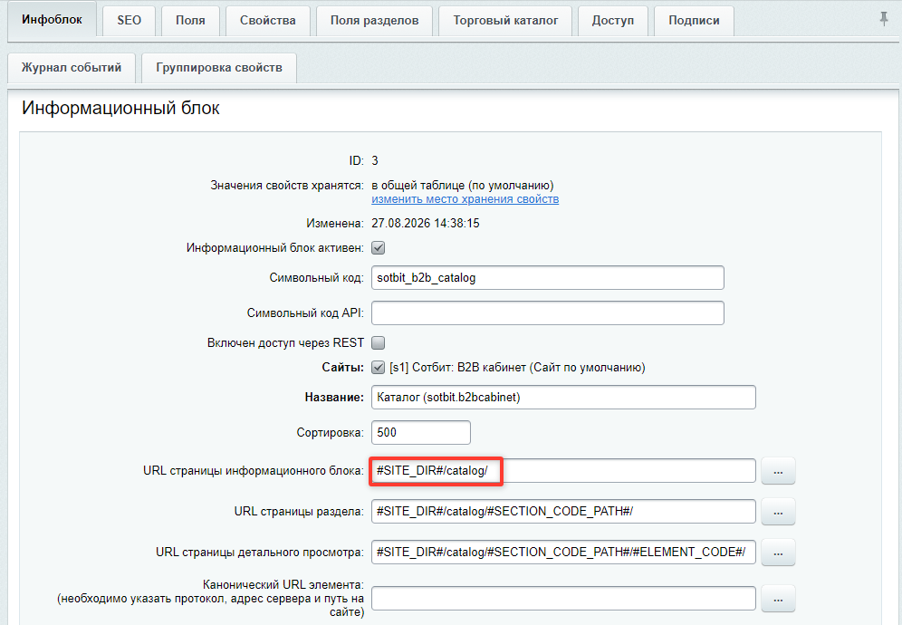Click the Информационный блок heading
The width and height of the screenshot is (902, 625).
tap(120, 108)
